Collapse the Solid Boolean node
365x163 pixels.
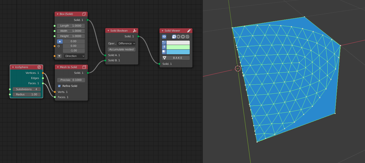[x=108, y=31]
